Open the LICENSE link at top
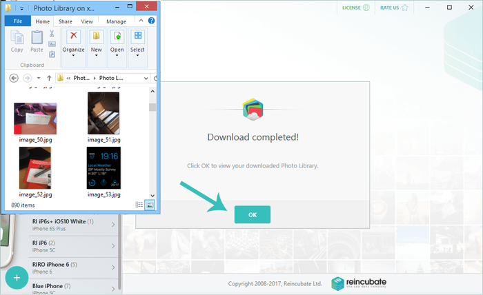Screen dimensions: 483x295 click(355, 8)
